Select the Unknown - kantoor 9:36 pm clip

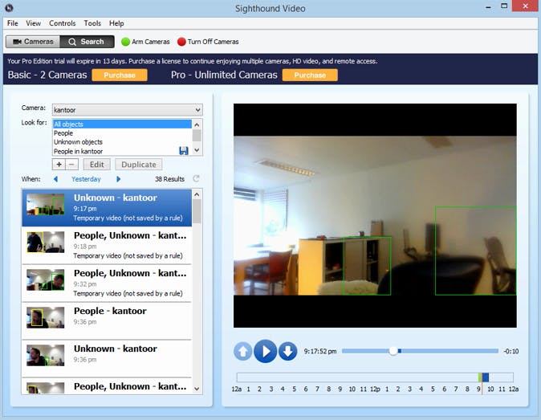pos(107,358)
